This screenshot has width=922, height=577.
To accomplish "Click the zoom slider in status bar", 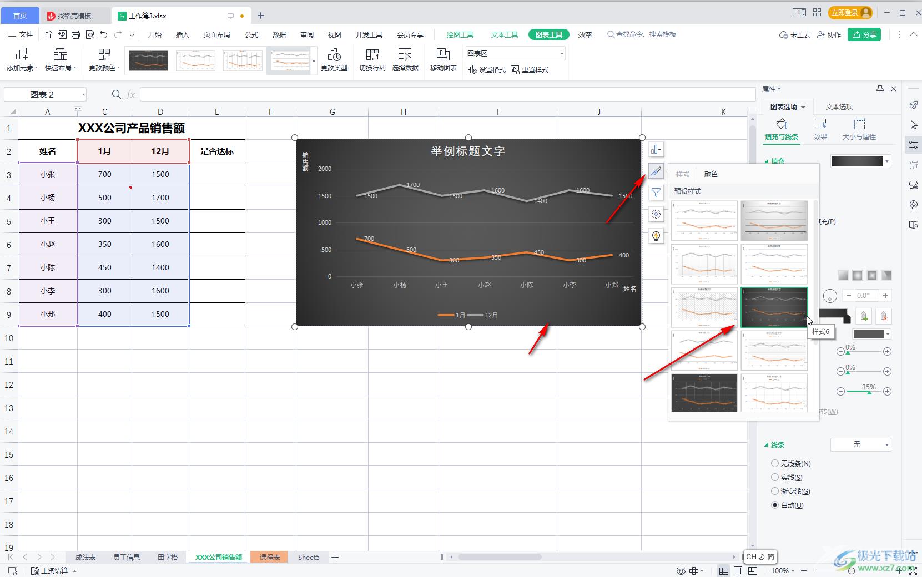I will (x=851, y=570).
